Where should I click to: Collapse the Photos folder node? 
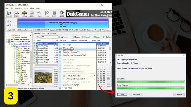tap(15, 72)
